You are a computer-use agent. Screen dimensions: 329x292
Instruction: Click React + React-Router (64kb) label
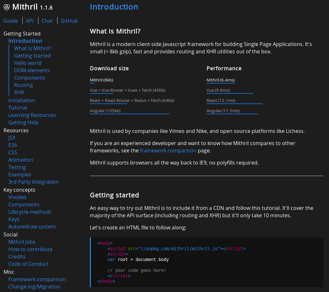coord(132,100)
